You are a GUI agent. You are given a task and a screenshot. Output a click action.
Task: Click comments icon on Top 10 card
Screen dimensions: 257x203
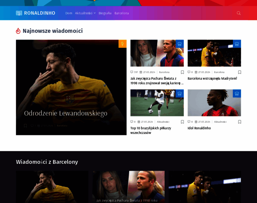pyautogui.click(x=132, y=122)
